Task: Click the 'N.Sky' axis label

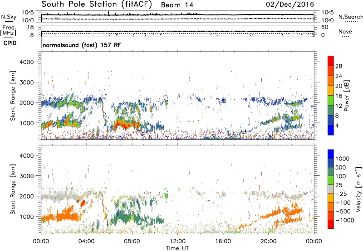Action: point(9,17)
